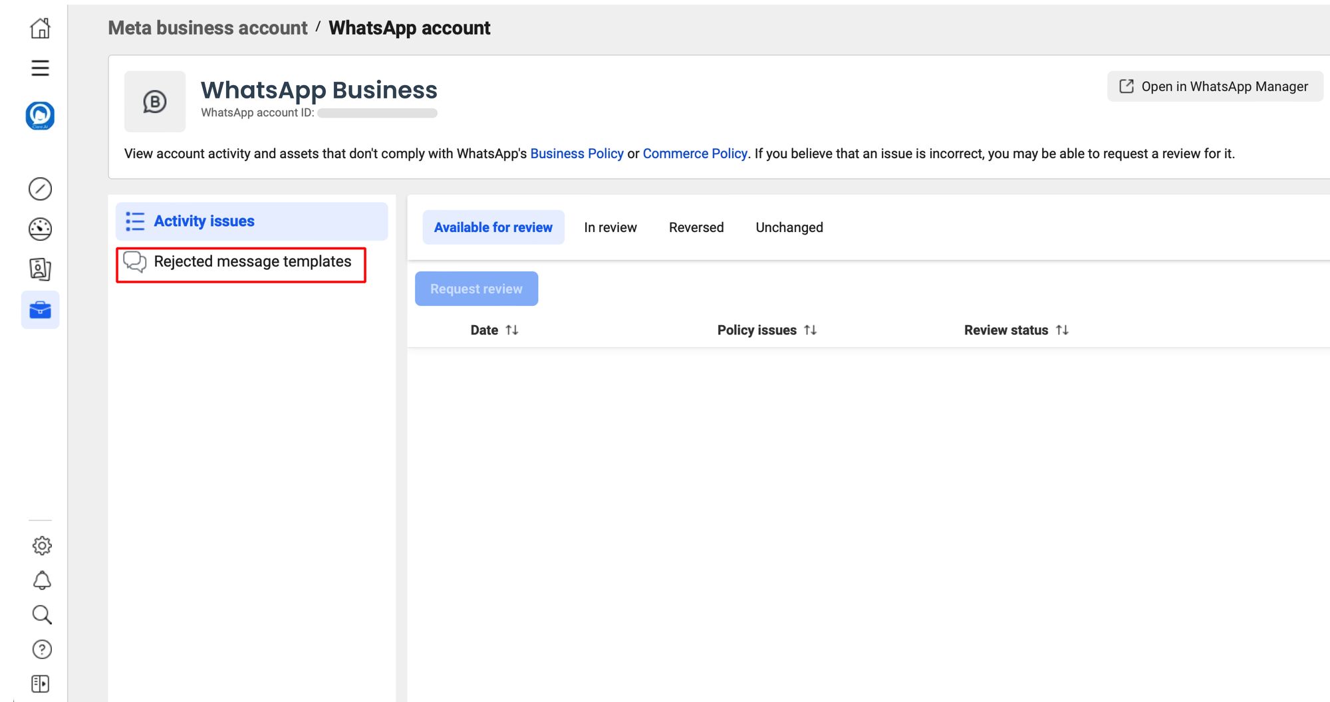Screen dimensions: 1330x702
Task: Expand the hamburger menu icon
Action: (x=40, y=68)
